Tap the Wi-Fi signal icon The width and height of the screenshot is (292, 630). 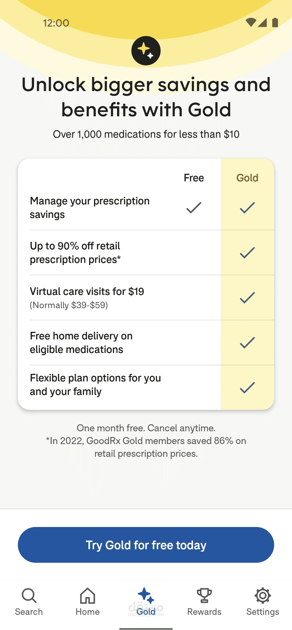pyautogui.click(x=251, y=22)
